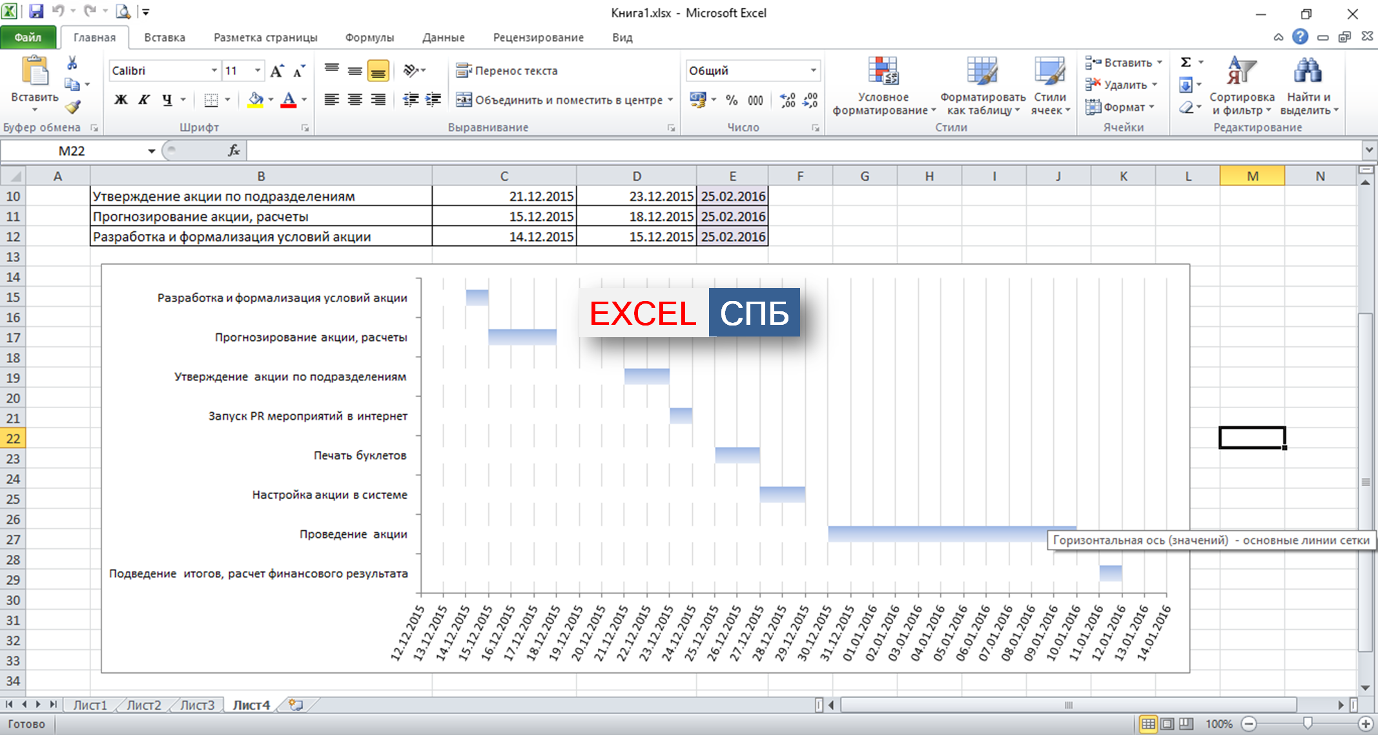Open the Calibri font name dropdown
Viewport: 1378px width, 735px height.
(214, 70)
